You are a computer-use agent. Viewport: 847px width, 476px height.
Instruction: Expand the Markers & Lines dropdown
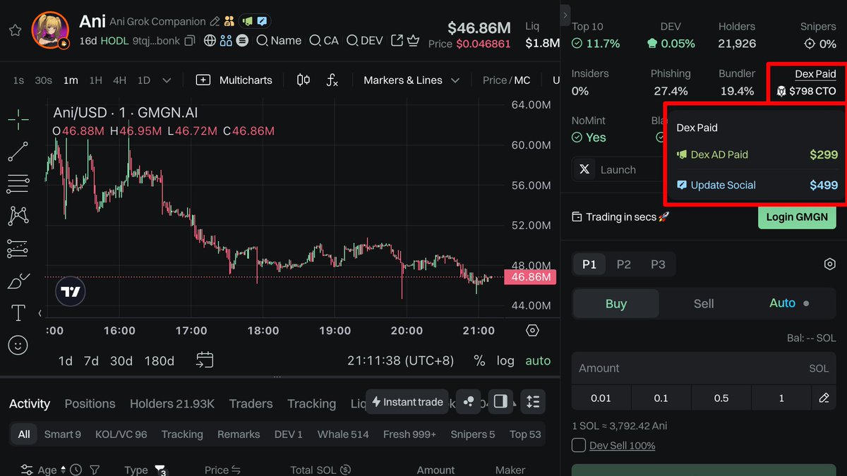point(412,80)
